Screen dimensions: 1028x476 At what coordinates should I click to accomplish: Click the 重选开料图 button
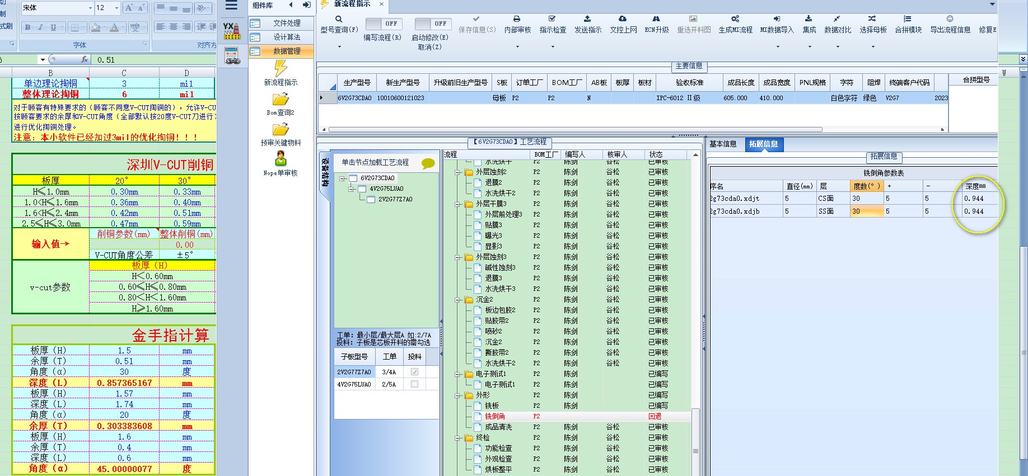(694, 25)
